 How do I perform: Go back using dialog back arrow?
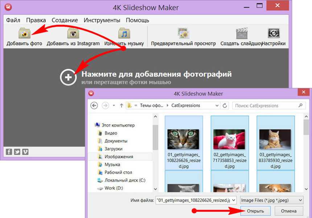(95, 106)
